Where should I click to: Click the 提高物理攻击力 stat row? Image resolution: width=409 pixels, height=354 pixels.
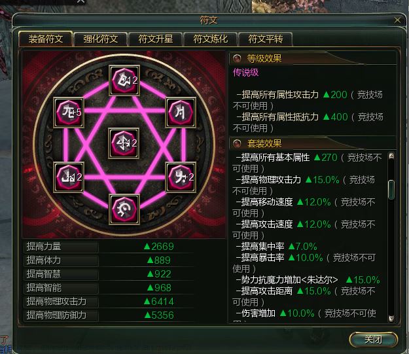coord(109,302)
